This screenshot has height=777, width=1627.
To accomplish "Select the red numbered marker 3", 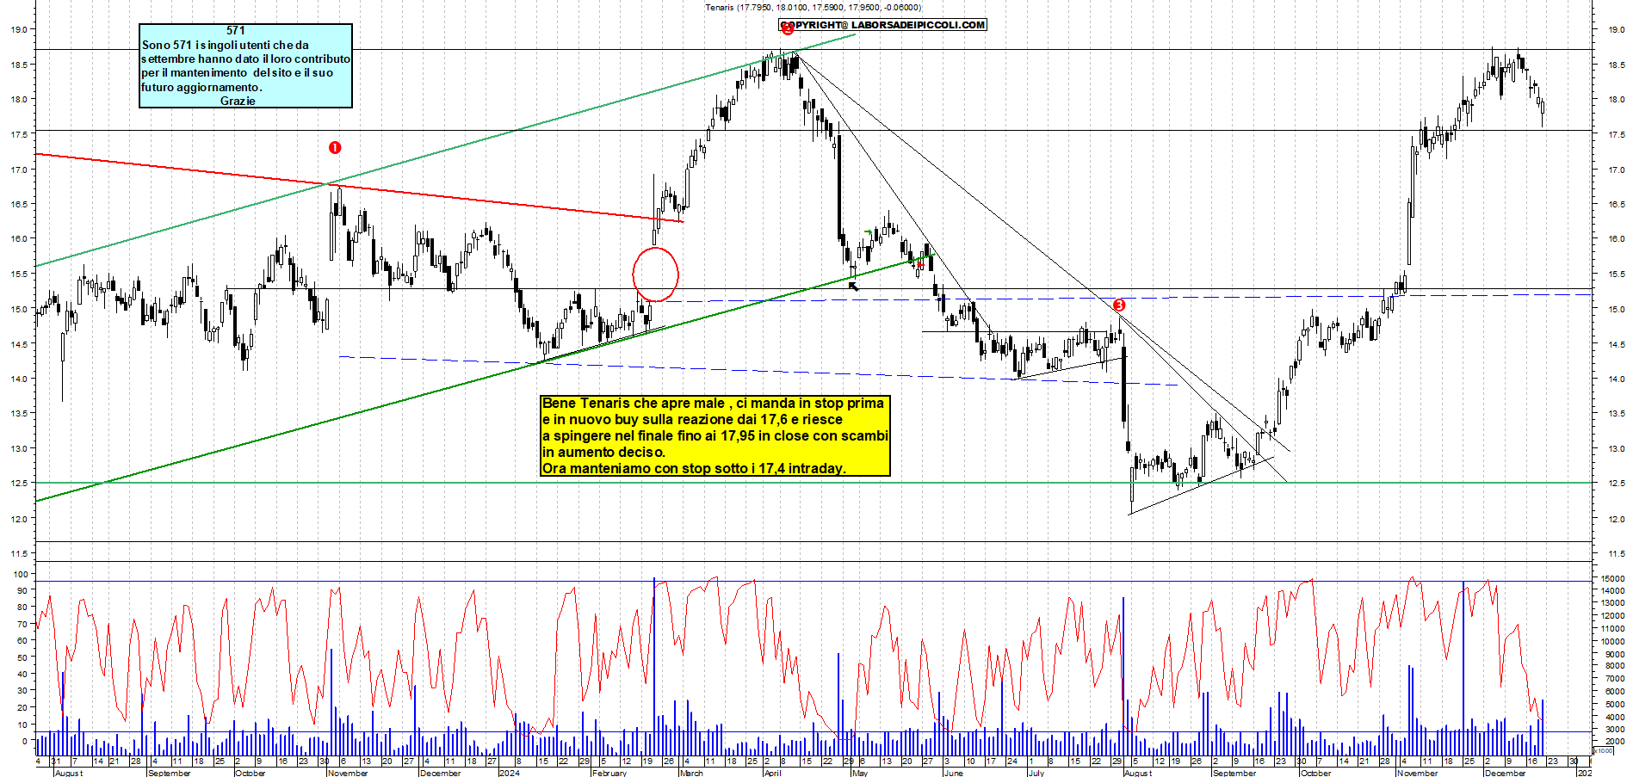I will coord(1118,305).
